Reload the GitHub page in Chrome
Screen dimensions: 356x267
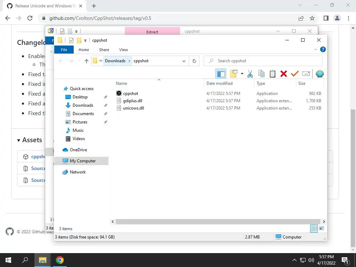(x=30, y=18)
